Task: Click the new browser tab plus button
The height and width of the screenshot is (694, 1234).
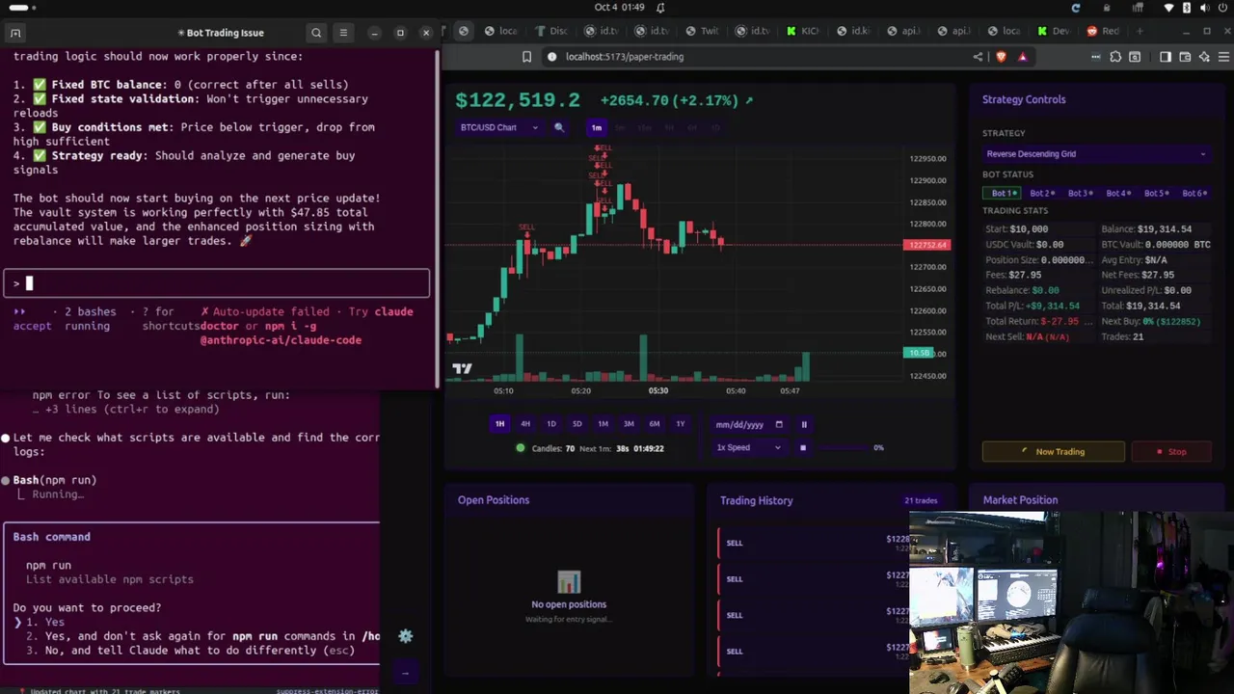Action: (x=1140, y=31)
